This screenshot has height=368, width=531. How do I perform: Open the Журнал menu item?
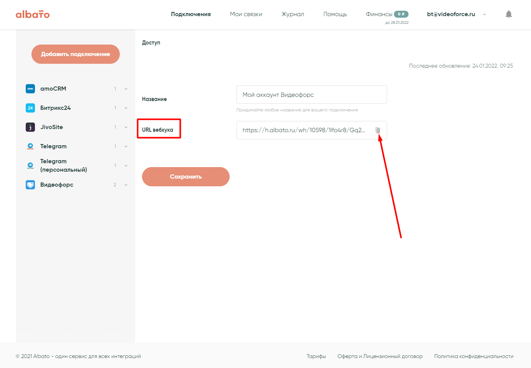click(293, 14)
